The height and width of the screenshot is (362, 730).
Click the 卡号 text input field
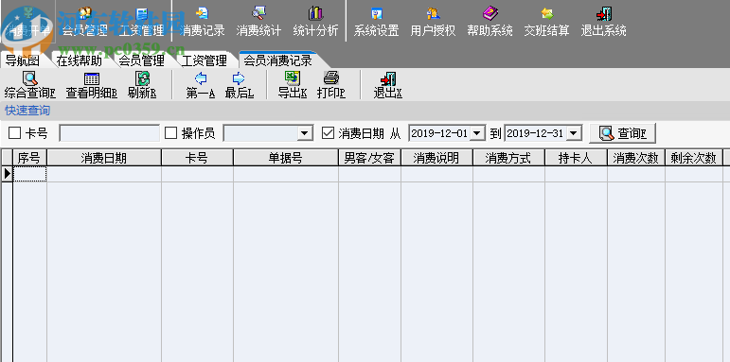point(110,133)
